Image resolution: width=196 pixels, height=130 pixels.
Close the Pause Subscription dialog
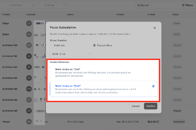(x=155, y=28)
